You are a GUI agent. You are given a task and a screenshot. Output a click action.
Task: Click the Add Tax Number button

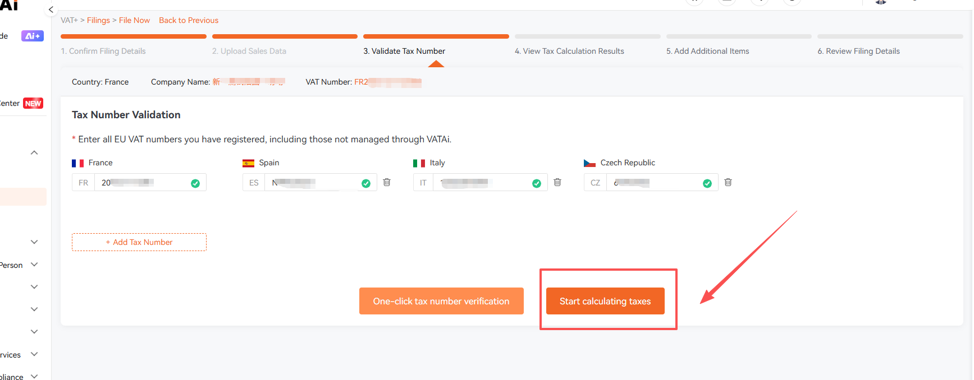[139, 242]
